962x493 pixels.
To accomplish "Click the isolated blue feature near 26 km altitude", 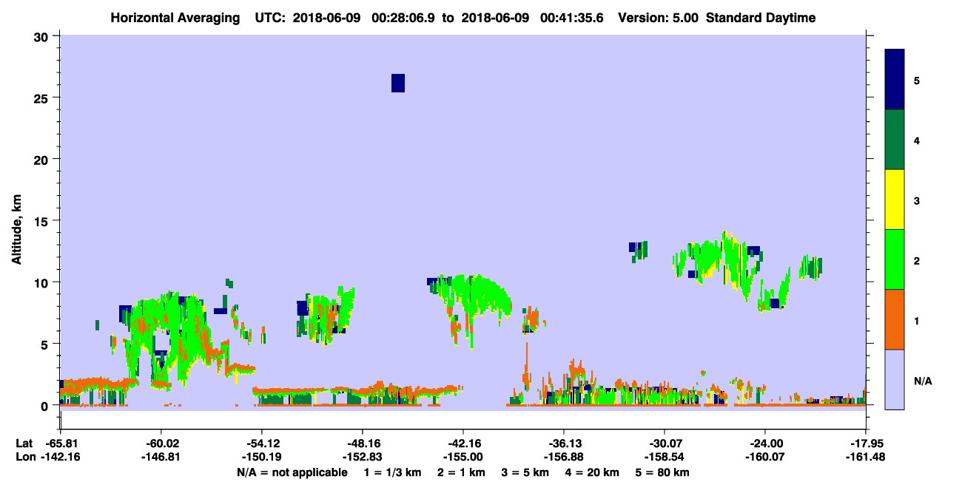I will 398,83.
